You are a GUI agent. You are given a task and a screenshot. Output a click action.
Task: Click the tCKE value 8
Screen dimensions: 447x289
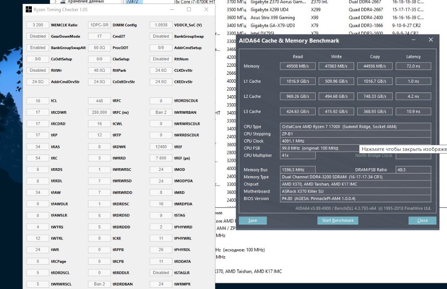[x=99, y=238]
